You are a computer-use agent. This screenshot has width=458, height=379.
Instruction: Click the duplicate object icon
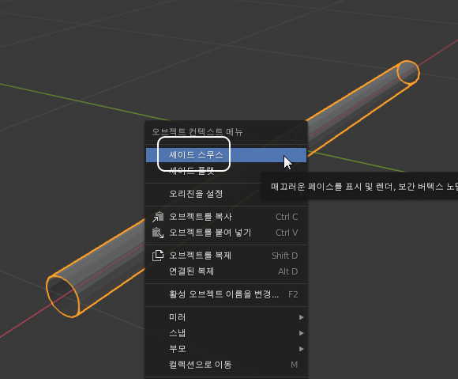pyautogui.click(x=158, y=256)
